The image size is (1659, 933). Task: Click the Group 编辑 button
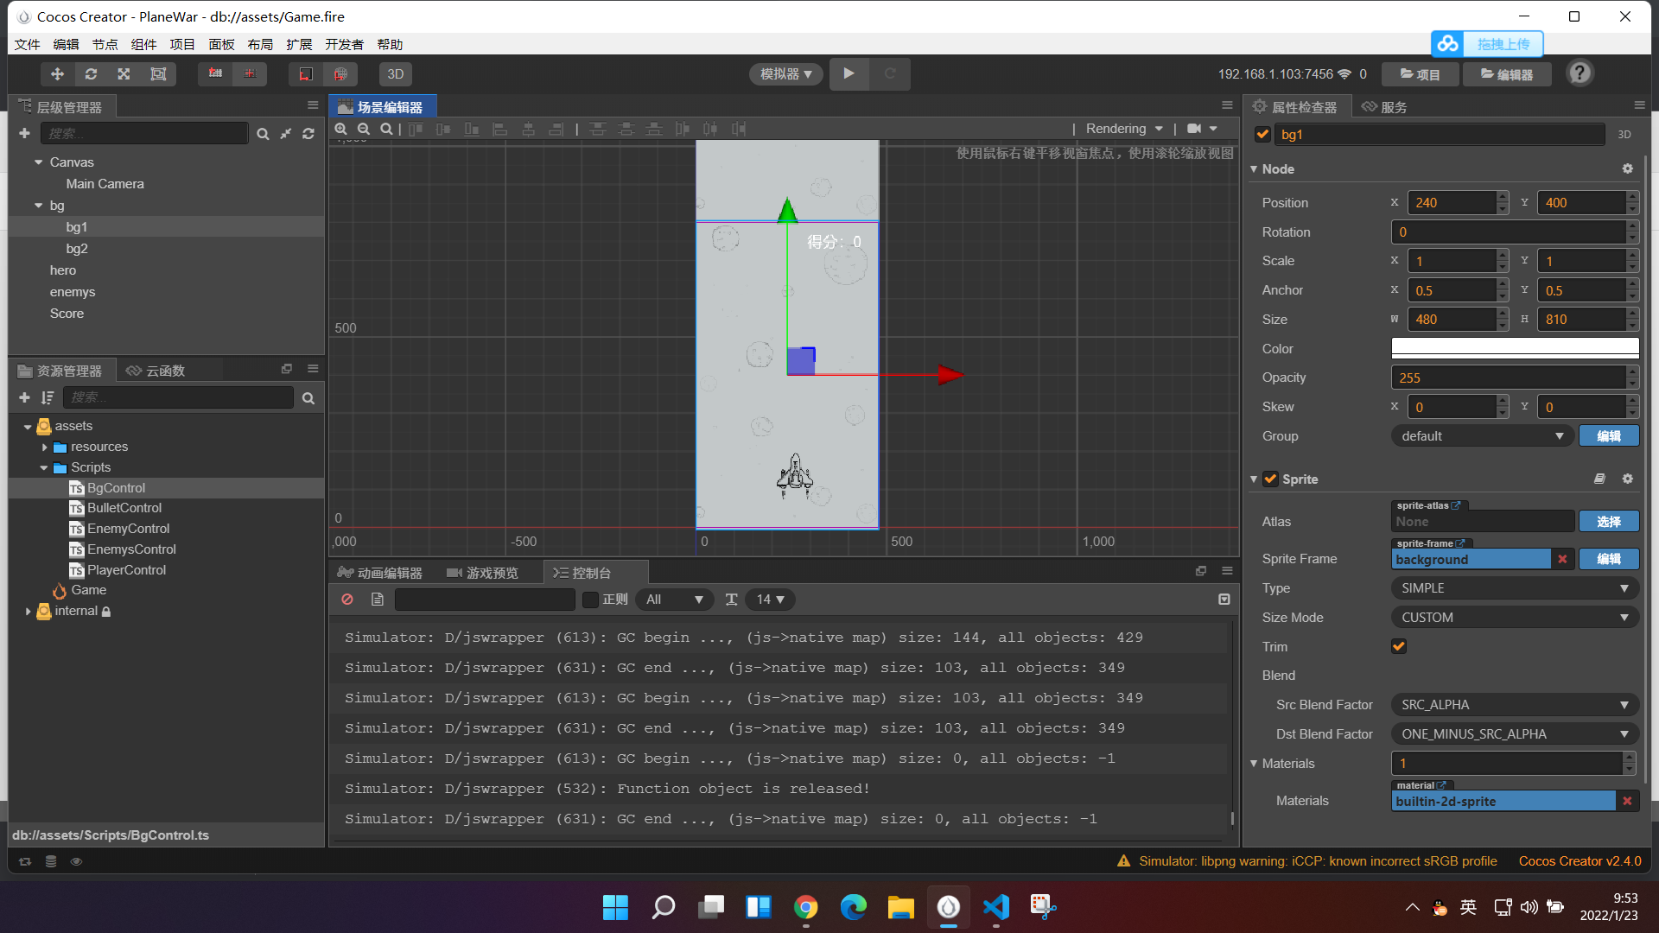[x=1609, y=436]
